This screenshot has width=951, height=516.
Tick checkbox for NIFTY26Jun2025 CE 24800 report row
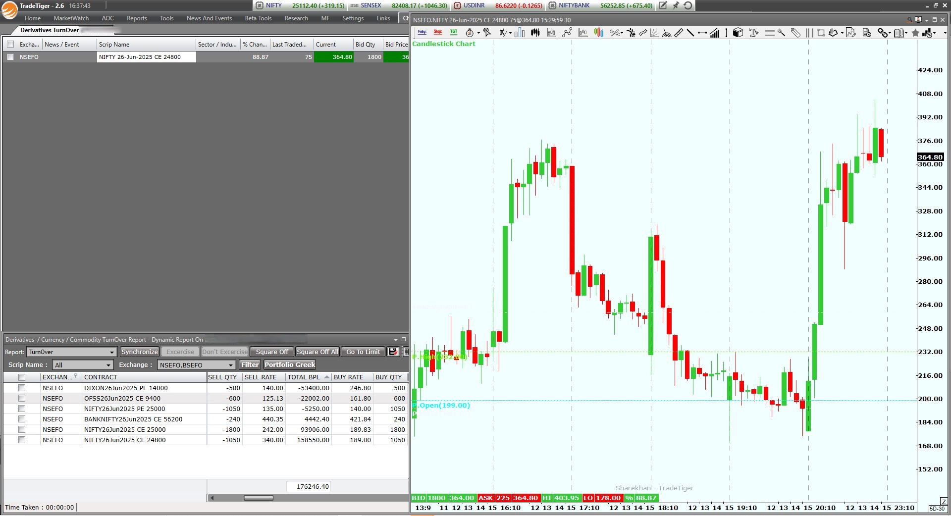coord(22,440)
